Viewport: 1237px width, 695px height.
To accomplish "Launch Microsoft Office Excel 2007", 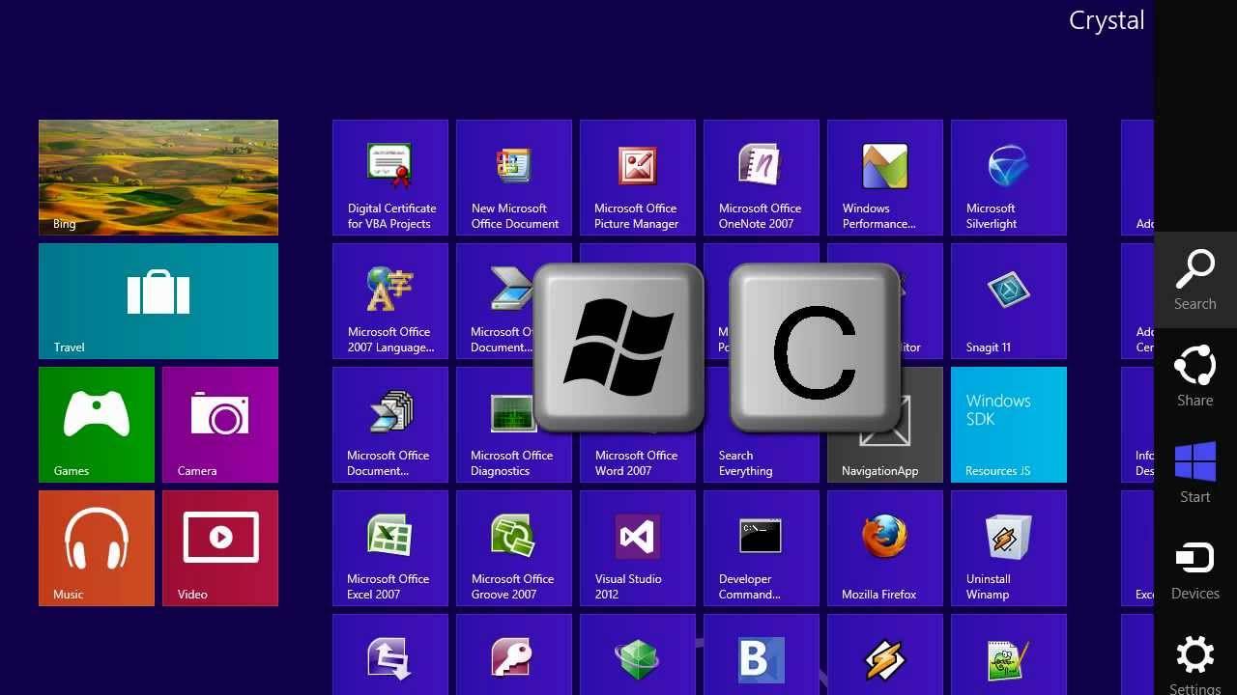I will 389,548.
